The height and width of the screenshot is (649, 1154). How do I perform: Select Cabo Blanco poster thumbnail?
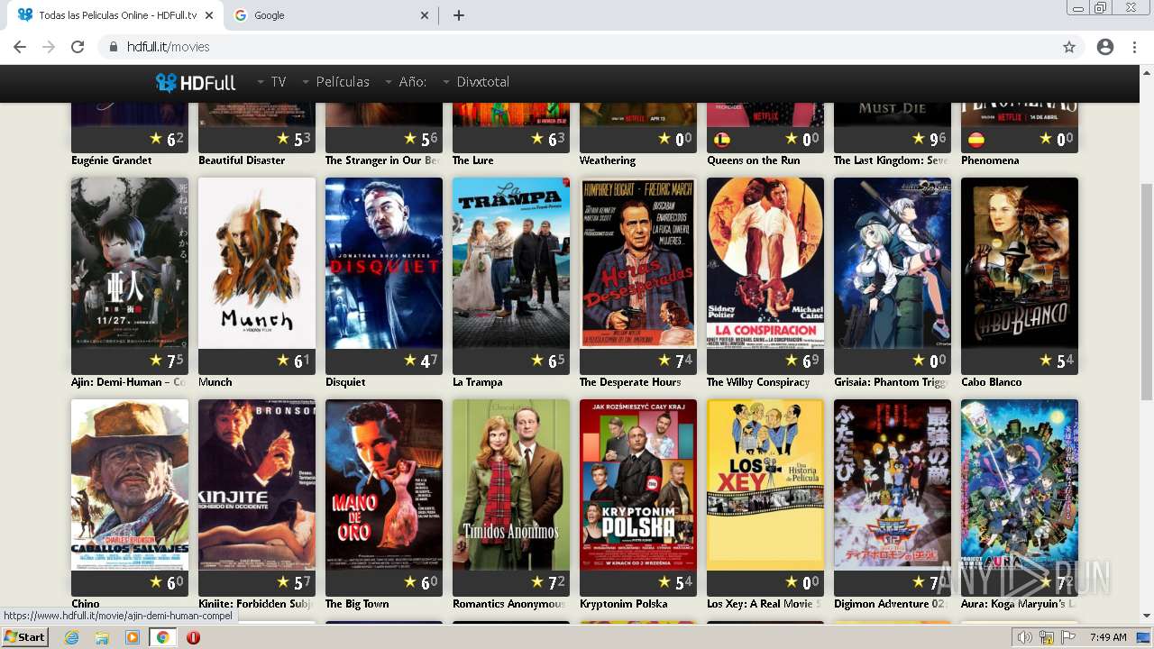point(1020,263)
